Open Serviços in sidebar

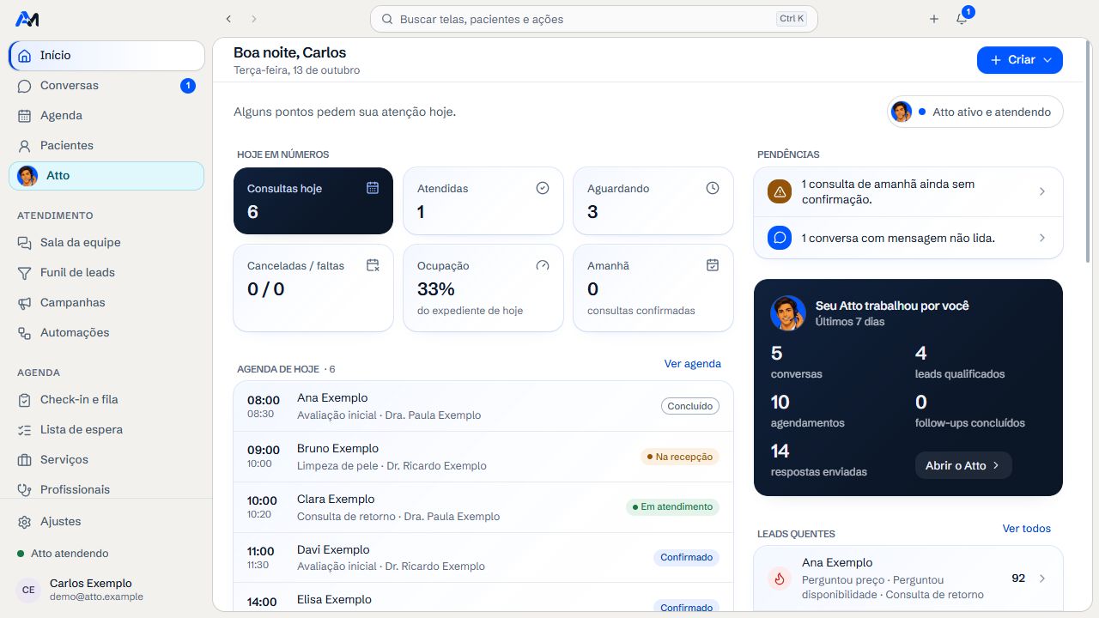[106, 459]
